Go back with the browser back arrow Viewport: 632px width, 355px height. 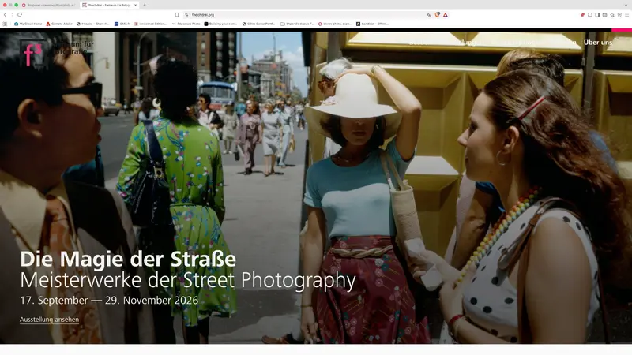5,15
